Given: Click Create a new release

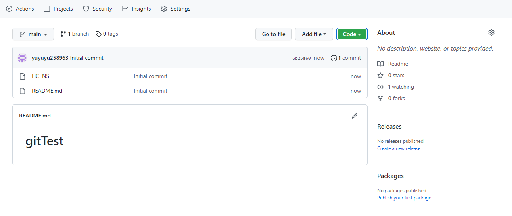Looking at the screenshot, I should (x=399, y=148).
